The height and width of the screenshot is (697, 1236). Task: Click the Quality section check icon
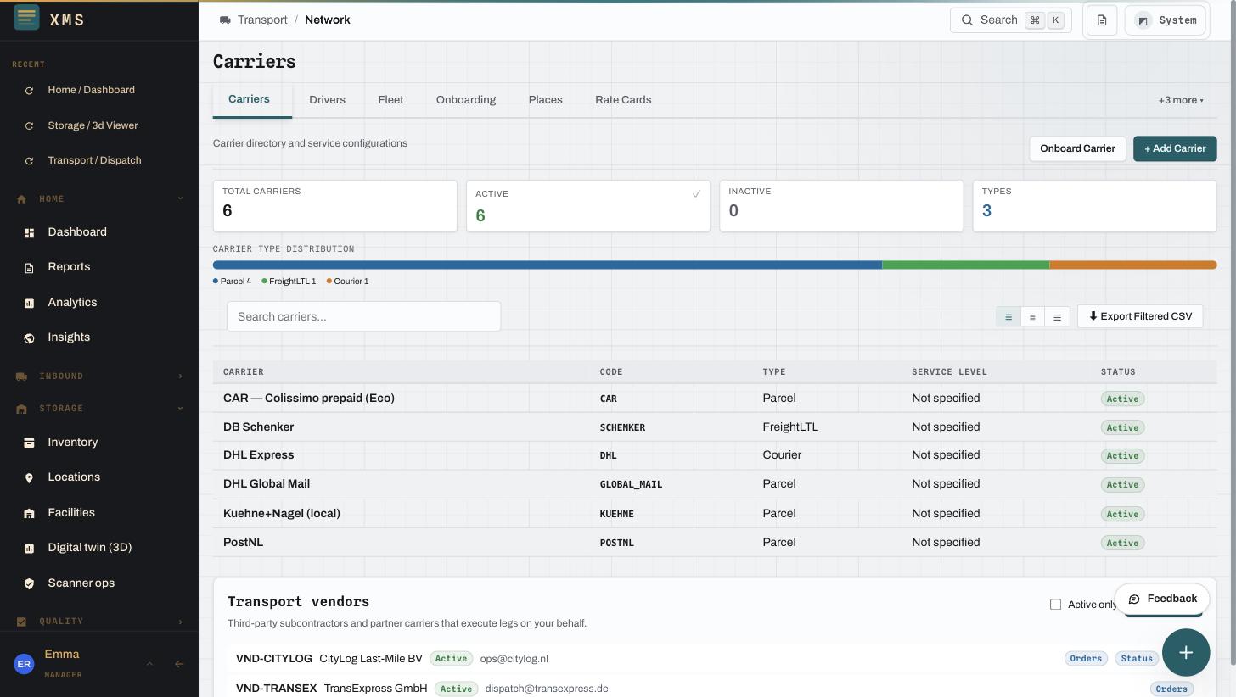(x=21, y=622)
